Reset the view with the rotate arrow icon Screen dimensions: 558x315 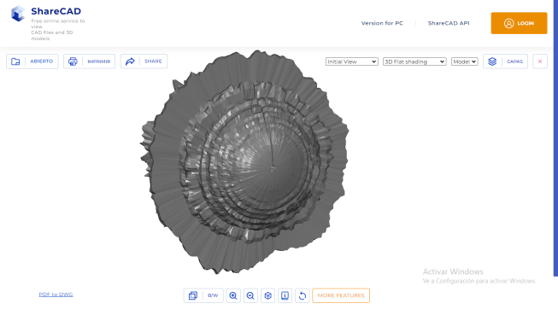click(x=302, y=295)
